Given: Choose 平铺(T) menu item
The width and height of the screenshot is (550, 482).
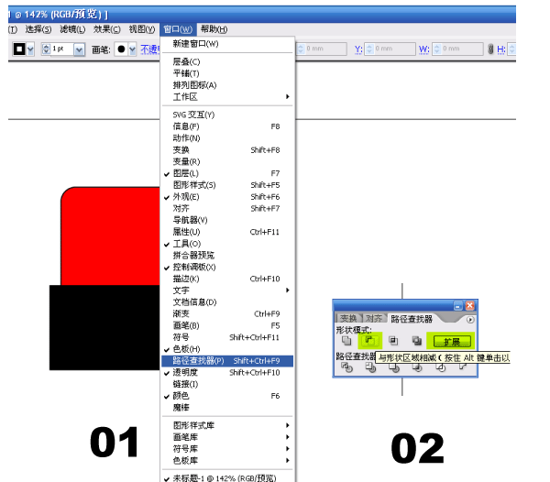Looking at the screenshot, I should tap(227, 73).
